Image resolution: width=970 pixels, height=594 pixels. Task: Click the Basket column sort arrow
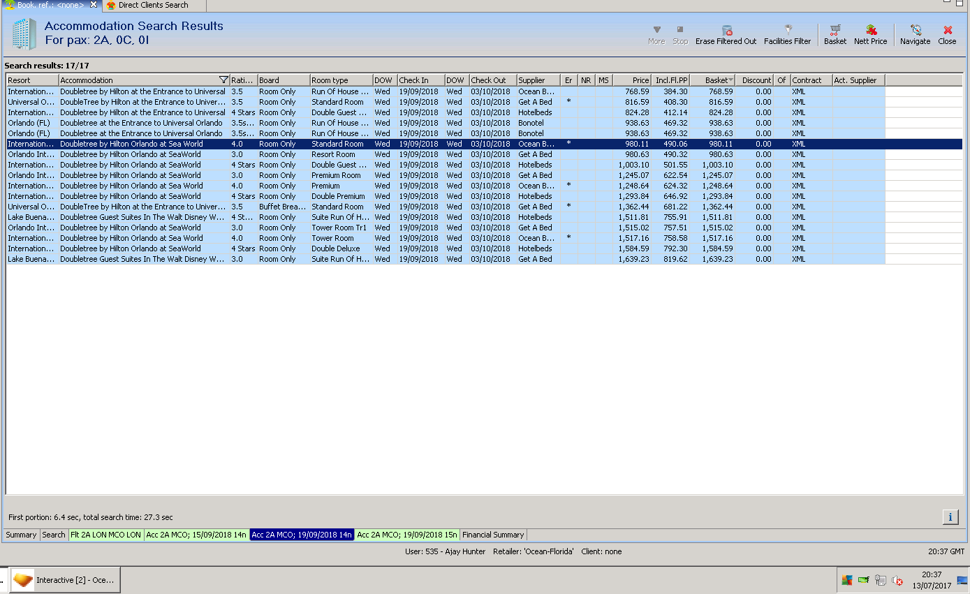(730, 80)
